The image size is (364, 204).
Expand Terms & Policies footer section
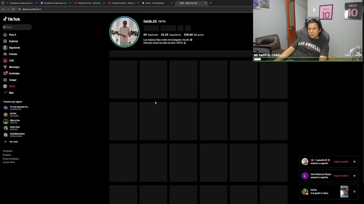click(x=11, y=159)
